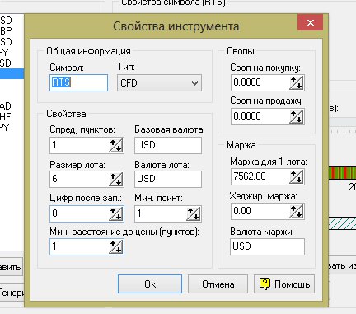Click the stepper icon for Хеджир. маржа
356x314 pixels.
[297, 212]
